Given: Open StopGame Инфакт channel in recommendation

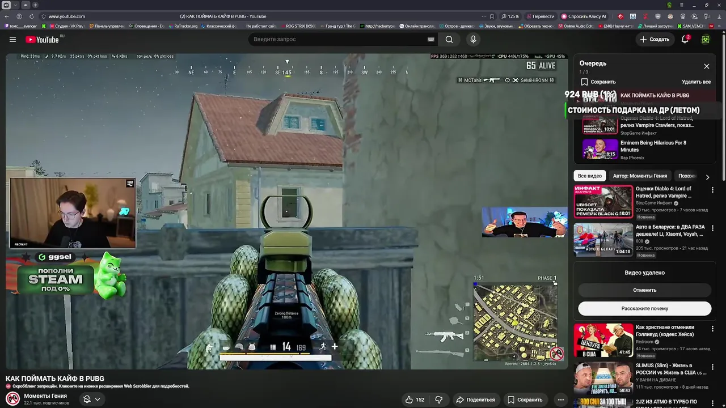Looking at the screenshot, I should (x=655, y=203).
